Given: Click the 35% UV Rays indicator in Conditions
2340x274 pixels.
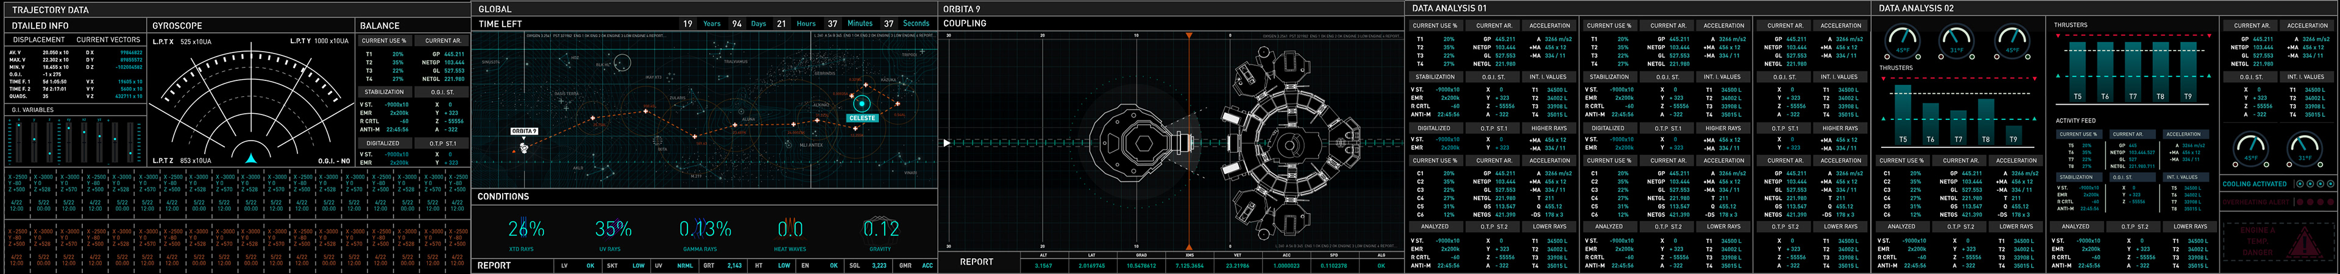Looking at the screenshot, I should click(x=612, y=228).
